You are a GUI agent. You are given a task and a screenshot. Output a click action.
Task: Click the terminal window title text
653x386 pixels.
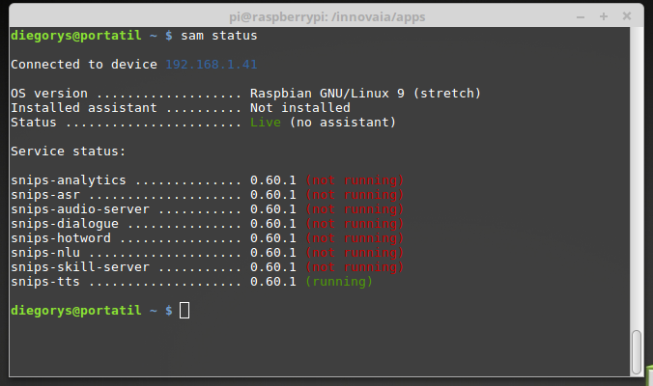tap(326, 15)
